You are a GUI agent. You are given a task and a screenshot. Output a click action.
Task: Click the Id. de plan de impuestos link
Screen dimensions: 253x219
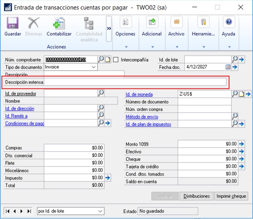click(x=148, y=124)
